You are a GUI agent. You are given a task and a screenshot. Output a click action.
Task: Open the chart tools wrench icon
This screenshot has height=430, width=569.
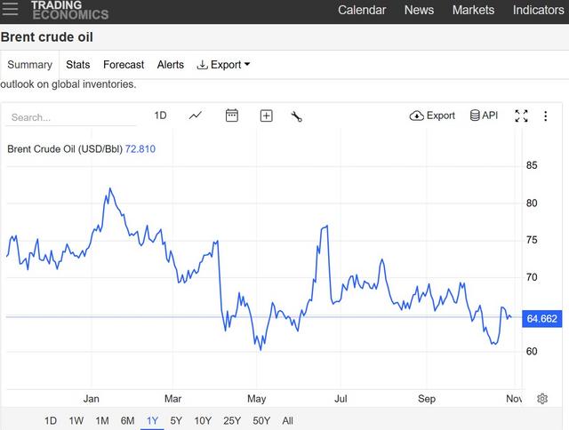click(x=297, y=115)
